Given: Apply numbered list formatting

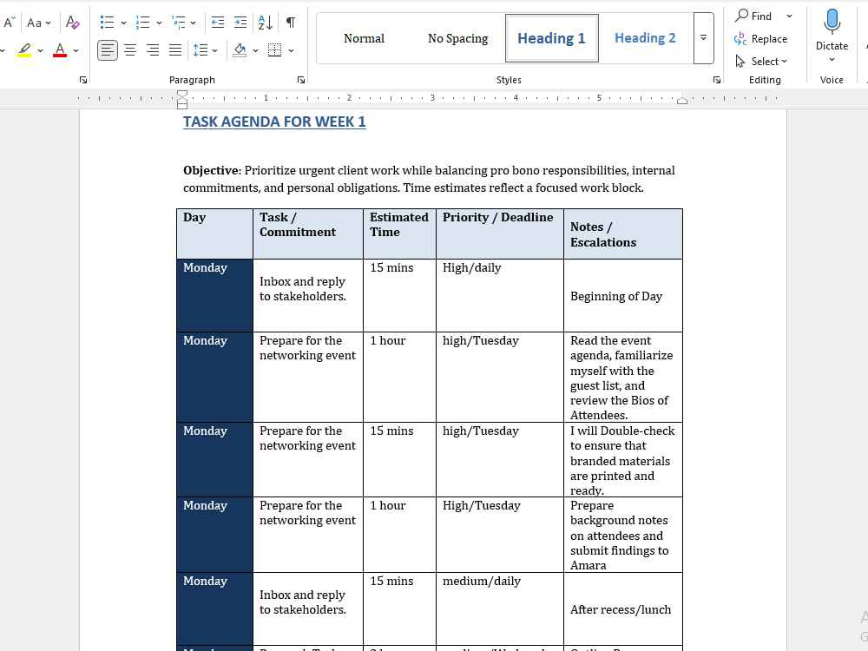Looking at the screenshot, I should click(x=143, y=23).
